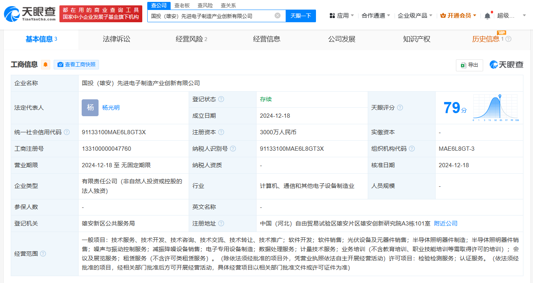Click the notification bell icon in header
The width and height of the screenshot is (533, 283).
pyautogui.click(x=487, y=16)
